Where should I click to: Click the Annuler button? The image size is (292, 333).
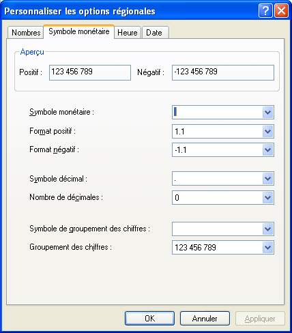coord(205,319)
